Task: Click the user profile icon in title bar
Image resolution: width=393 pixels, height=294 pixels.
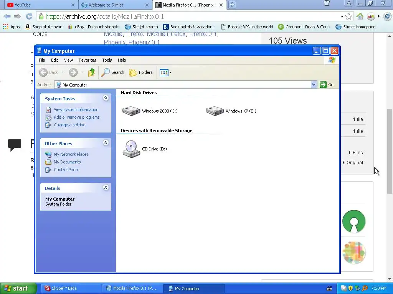Action: tap(348, 3)
